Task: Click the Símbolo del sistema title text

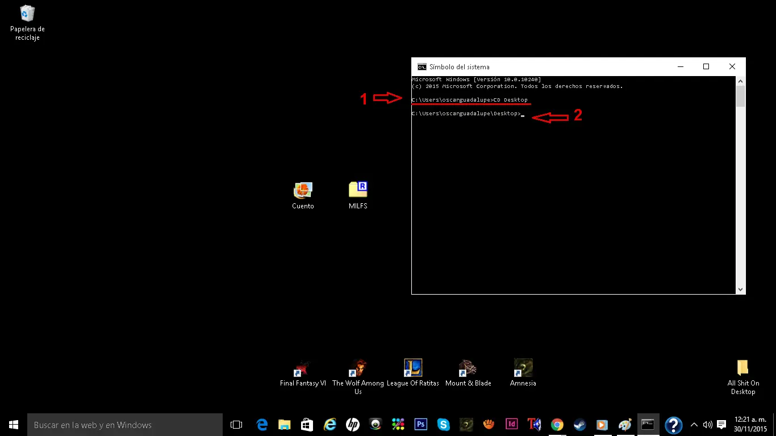Action: pos(460,67)
